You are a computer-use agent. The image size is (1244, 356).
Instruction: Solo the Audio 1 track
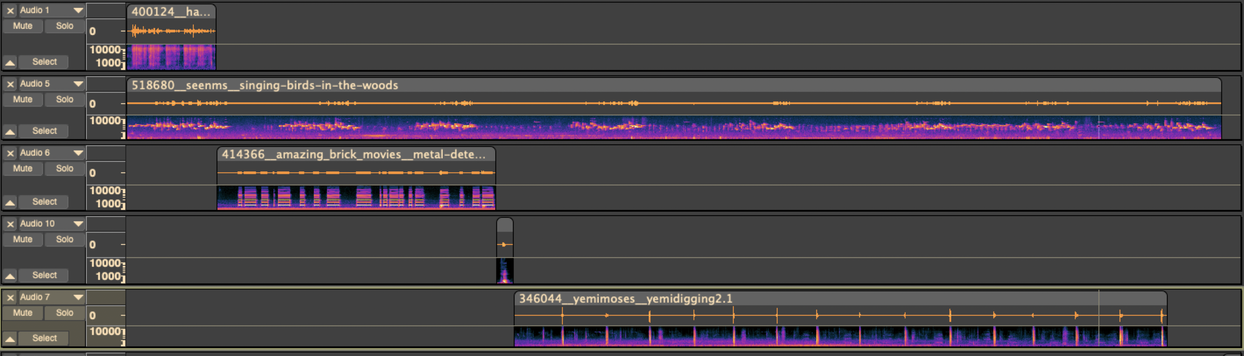65,26
